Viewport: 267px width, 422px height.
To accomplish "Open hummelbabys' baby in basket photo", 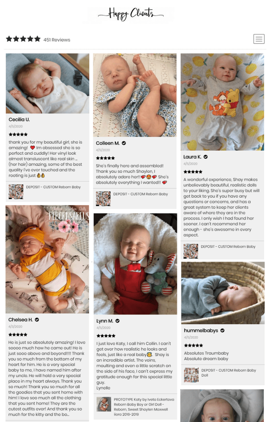I will click(x=223, y=293).
